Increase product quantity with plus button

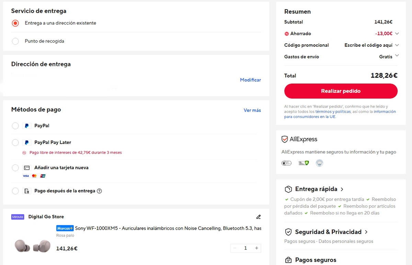[256, 248]
